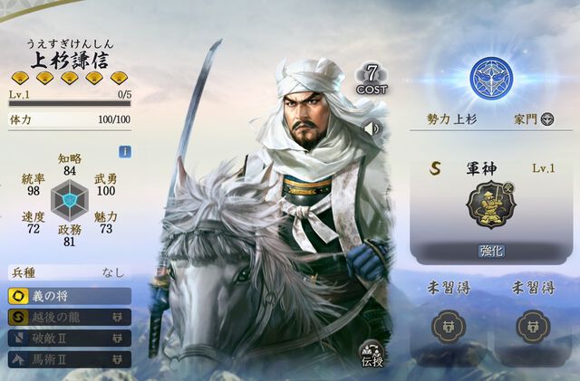Tap the blue info icon above stats
Viewport: 580px width, 381px height.
[x=125, y=152]
